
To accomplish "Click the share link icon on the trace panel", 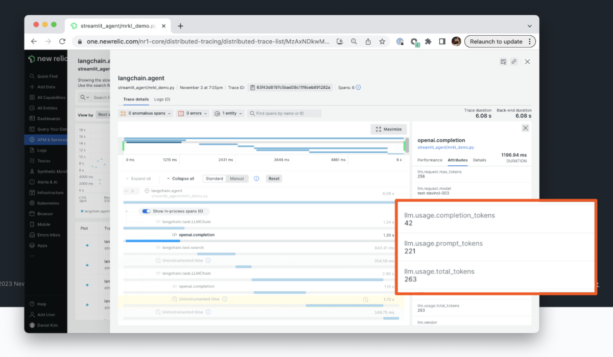I will tap(514, 61).
